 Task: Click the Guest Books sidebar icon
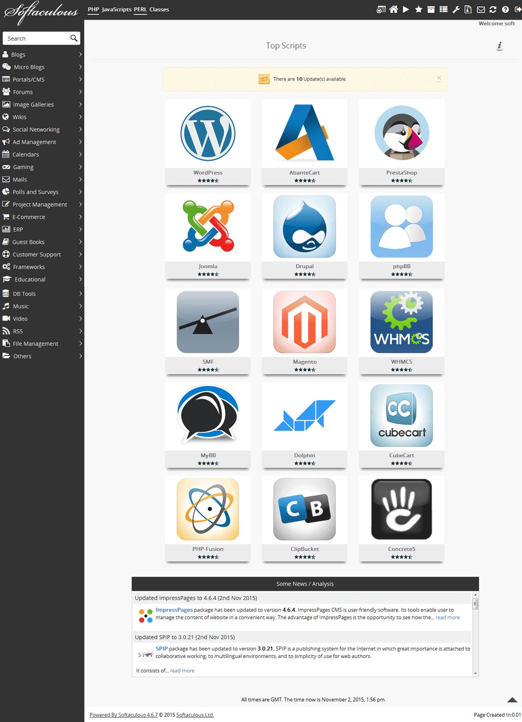pos(6,242)
